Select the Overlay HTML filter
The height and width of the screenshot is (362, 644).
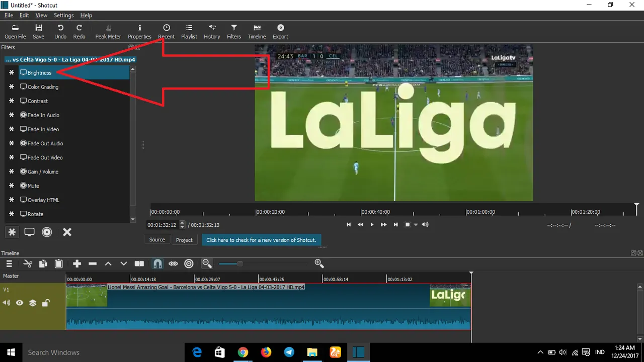74,200
